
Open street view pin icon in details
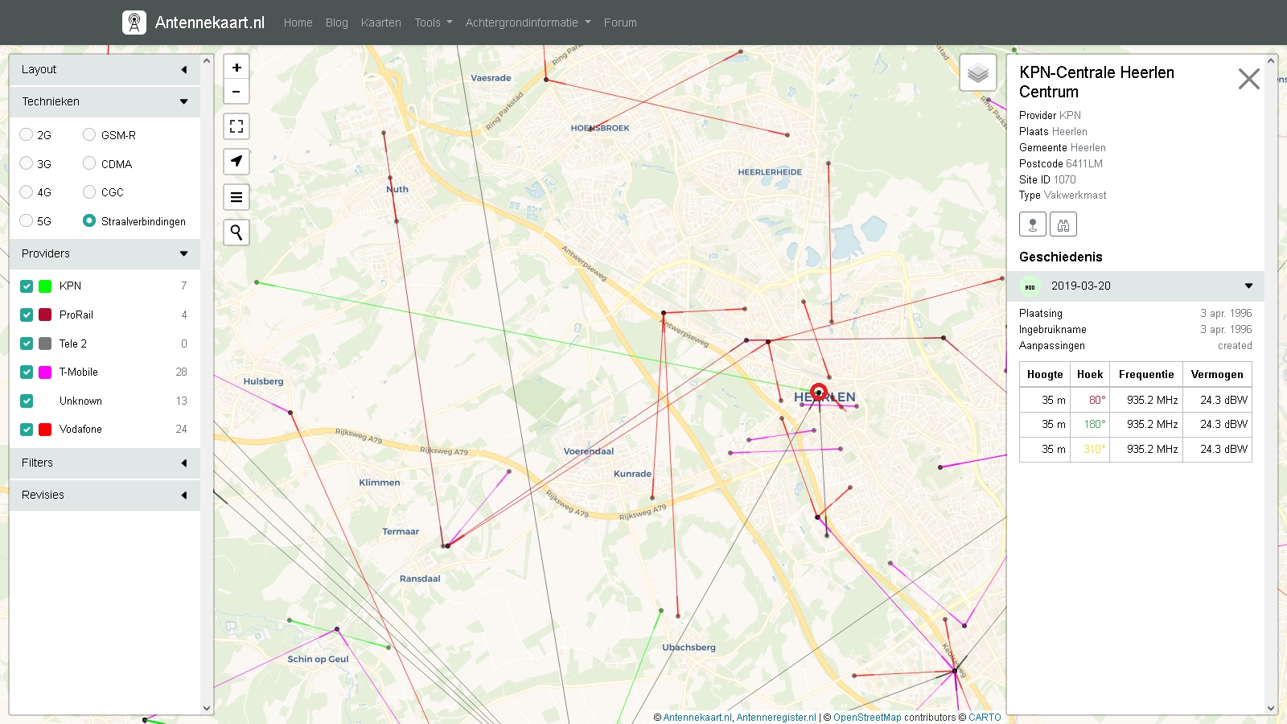pyautogui.click(x=1032, y=224)
